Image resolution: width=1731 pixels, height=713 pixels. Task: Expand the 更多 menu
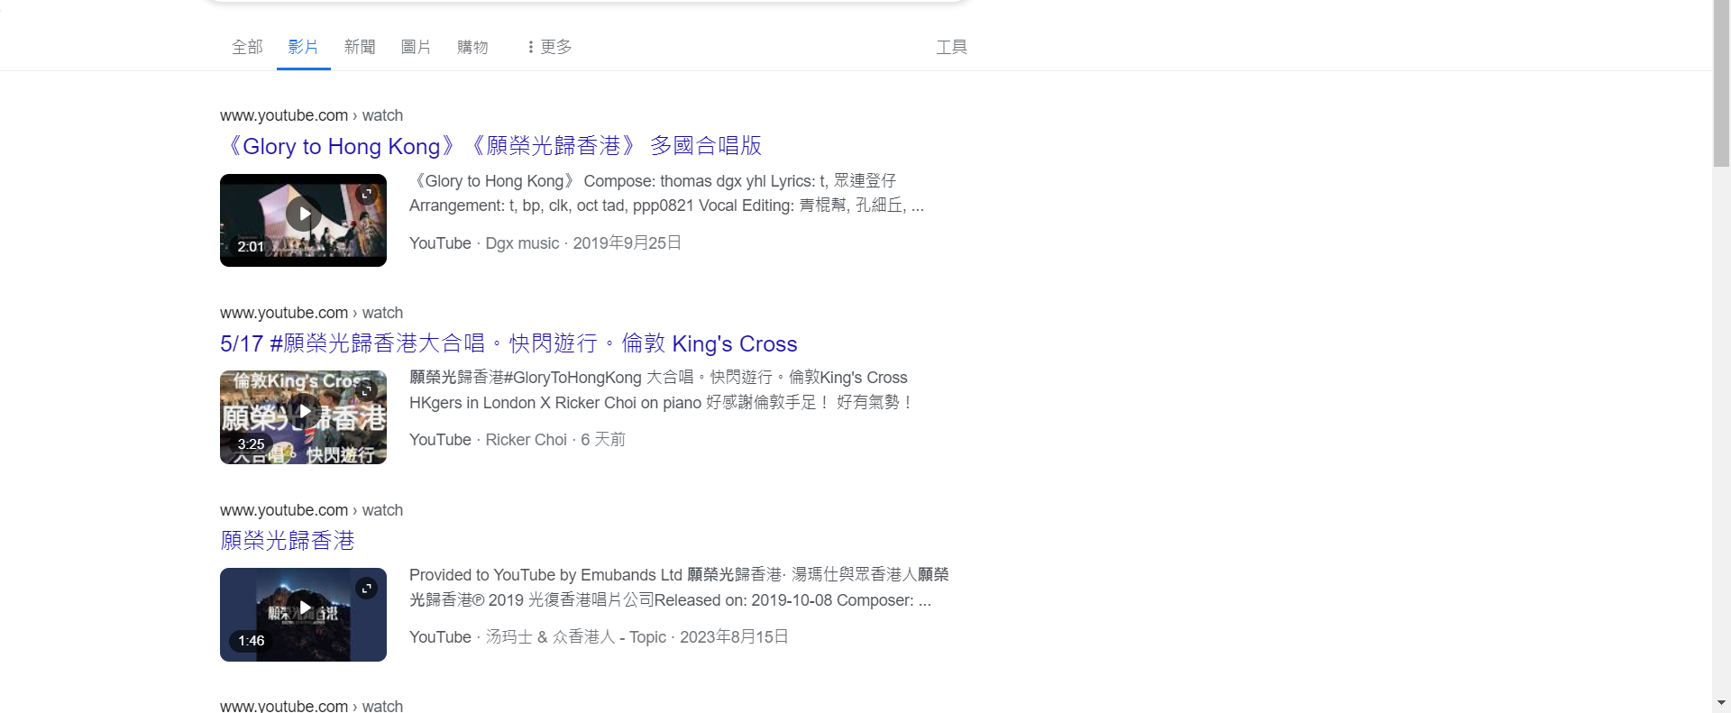pyautogui.click(x=549, y=47)
